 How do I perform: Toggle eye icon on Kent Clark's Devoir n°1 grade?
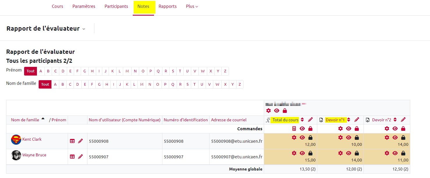[x=349, y=137]
